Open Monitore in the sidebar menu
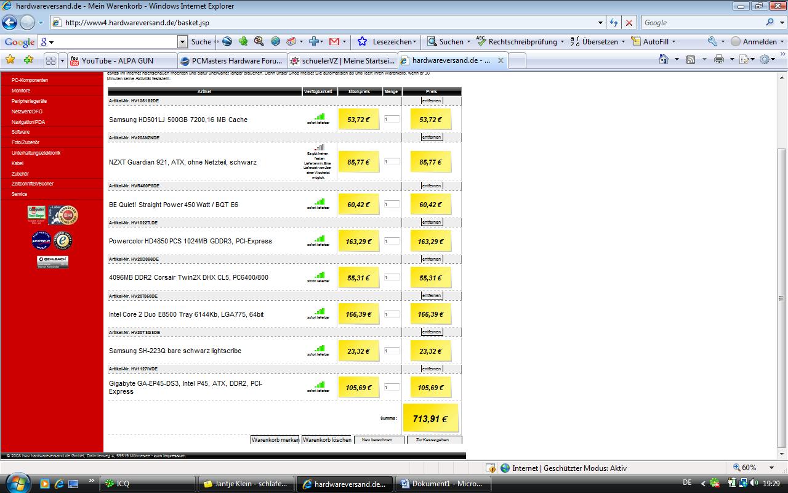788x493 pixels. point(21,91)
